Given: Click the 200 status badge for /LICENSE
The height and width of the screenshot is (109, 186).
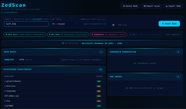Looking at the screenshot, I should pos(99,106).
